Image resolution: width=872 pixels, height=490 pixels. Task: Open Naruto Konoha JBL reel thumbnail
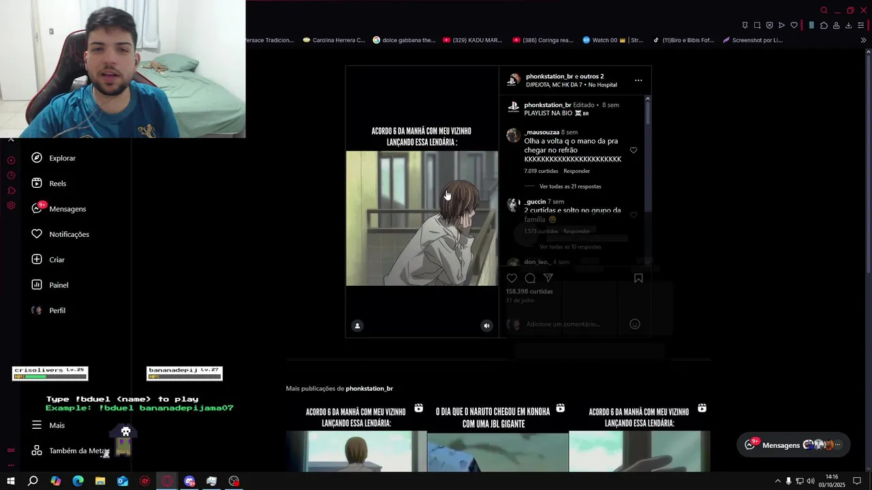click(x=497, y=437)
